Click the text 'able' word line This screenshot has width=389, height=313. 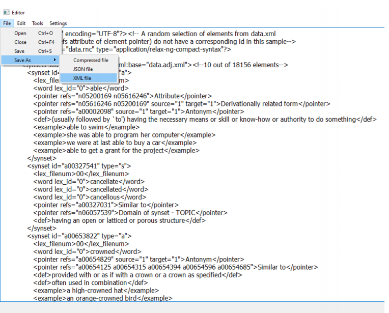tap(81, 88)
